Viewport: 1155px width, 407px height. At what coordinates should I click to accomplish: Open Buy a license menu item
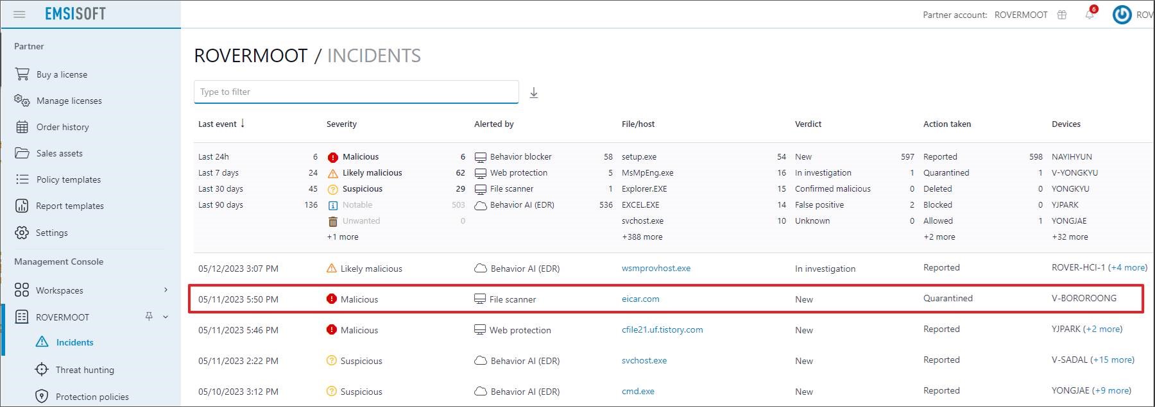[62, 74]
